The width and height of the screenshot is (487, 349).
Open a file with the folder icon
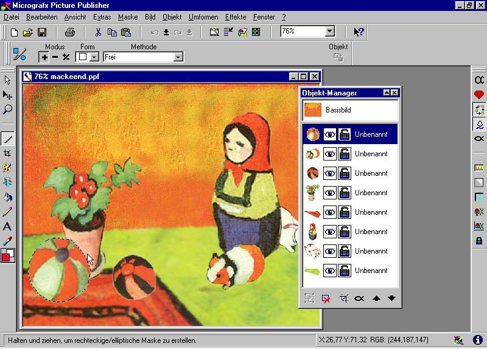tap(27, 32)
